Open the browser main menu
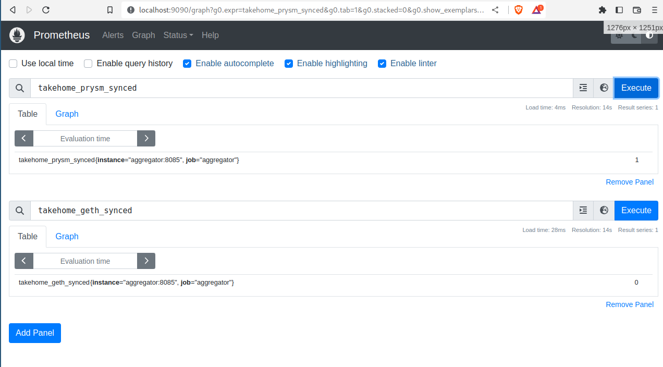Screen dimensions: 663x367 click(654, 10)
